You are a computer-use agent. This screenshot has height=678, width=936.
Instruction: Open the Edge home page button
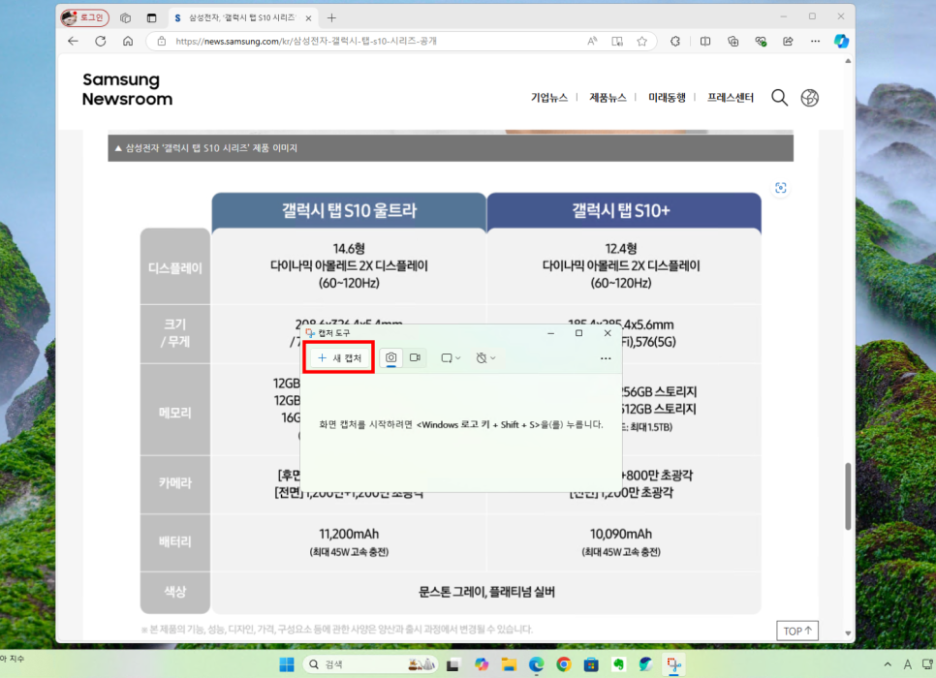pos(128,42)
